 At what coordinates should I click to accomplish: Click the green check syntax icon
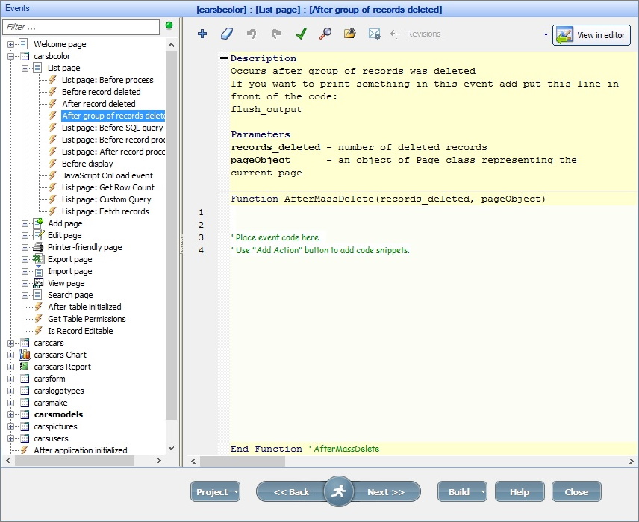301,34
